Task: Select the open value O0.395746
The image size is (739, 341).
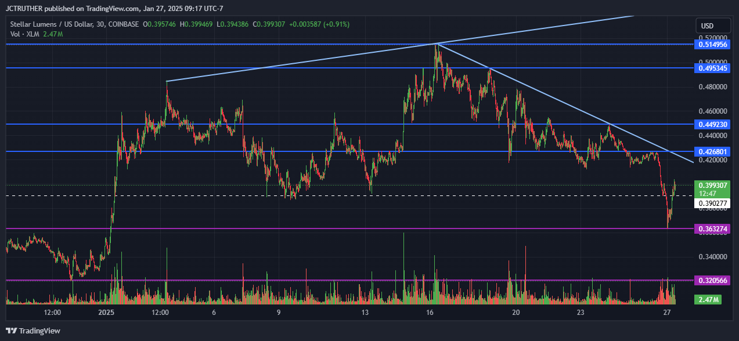Action: (160, 24)
